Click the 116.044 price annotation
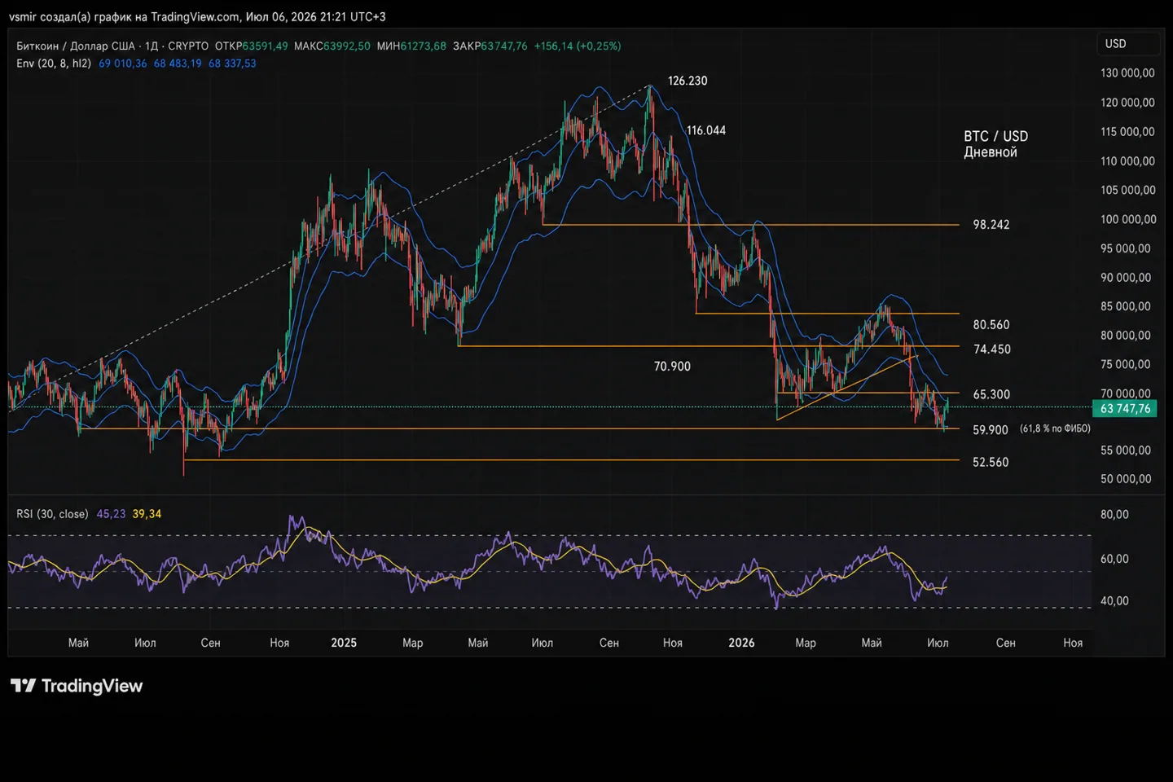Viewport: 1173px width, 782px height. (706, 130)
